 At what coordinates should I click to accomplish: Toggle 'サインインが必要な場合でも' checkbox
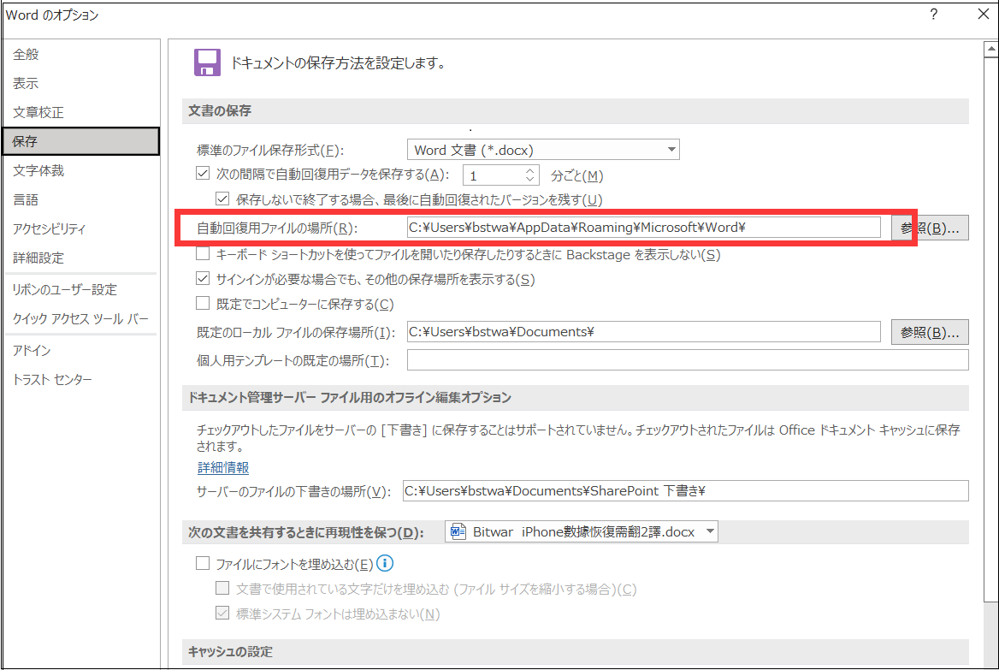203,278
